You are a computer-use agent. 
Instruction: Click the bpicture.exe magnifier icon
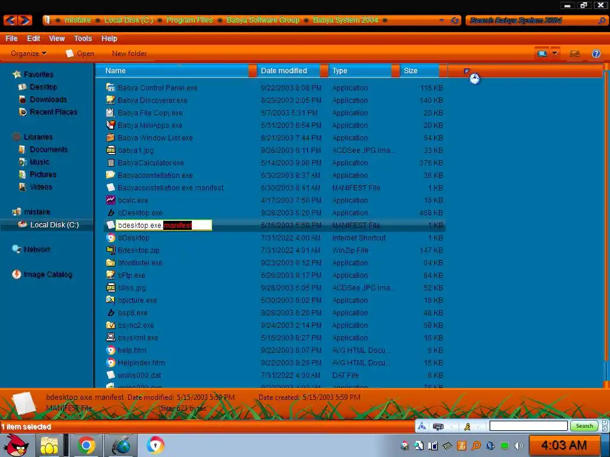click(x=110, y=300)
